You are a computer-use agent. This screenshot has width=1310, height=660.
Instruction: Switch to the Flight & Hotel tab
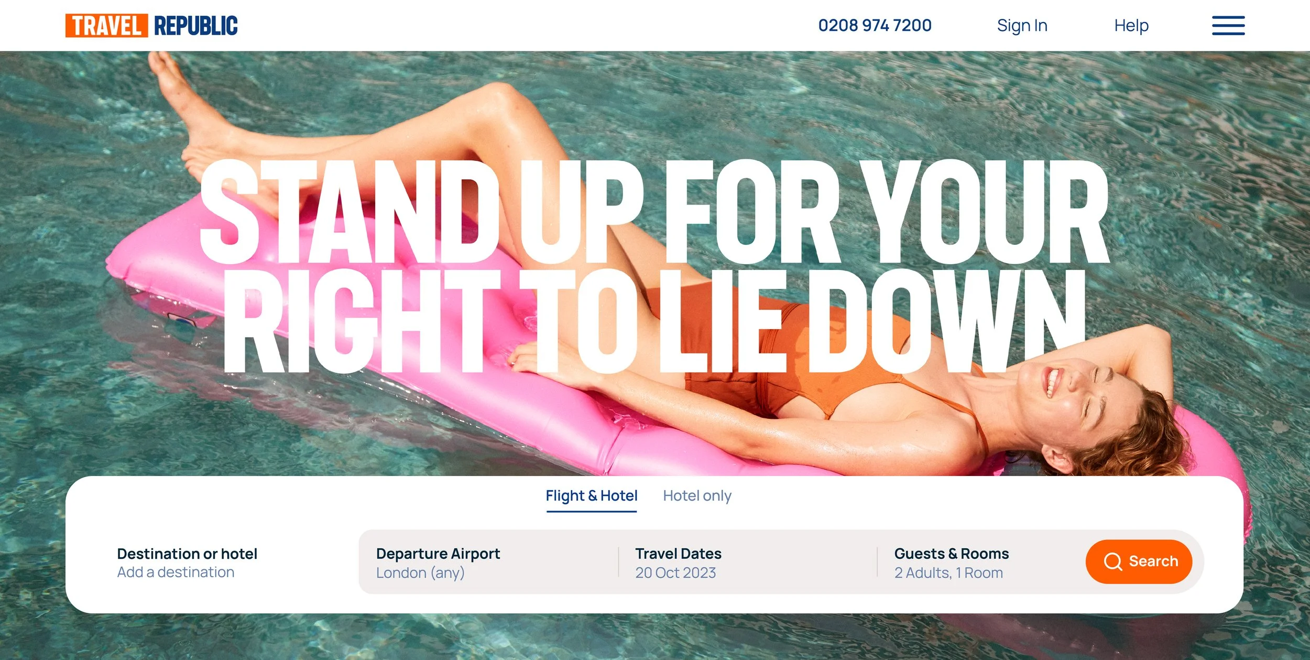click(x=591, y=496)
